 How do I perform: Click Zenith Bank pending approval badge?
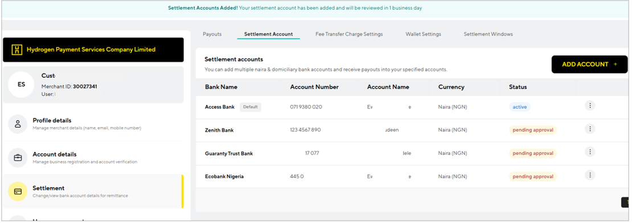pos(533,130)
